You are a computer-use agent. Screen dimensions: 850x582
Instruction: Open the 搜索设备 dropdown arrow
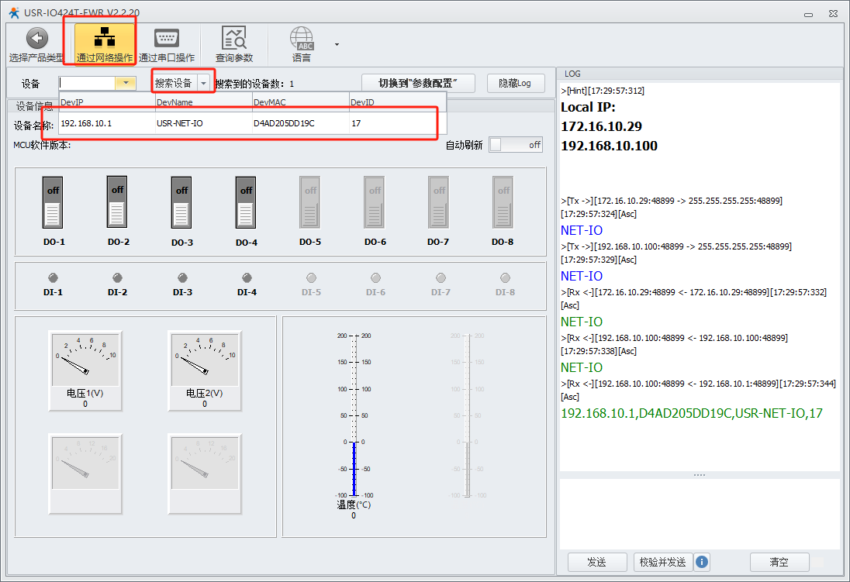pyautogui.click(x=204, y=83)
